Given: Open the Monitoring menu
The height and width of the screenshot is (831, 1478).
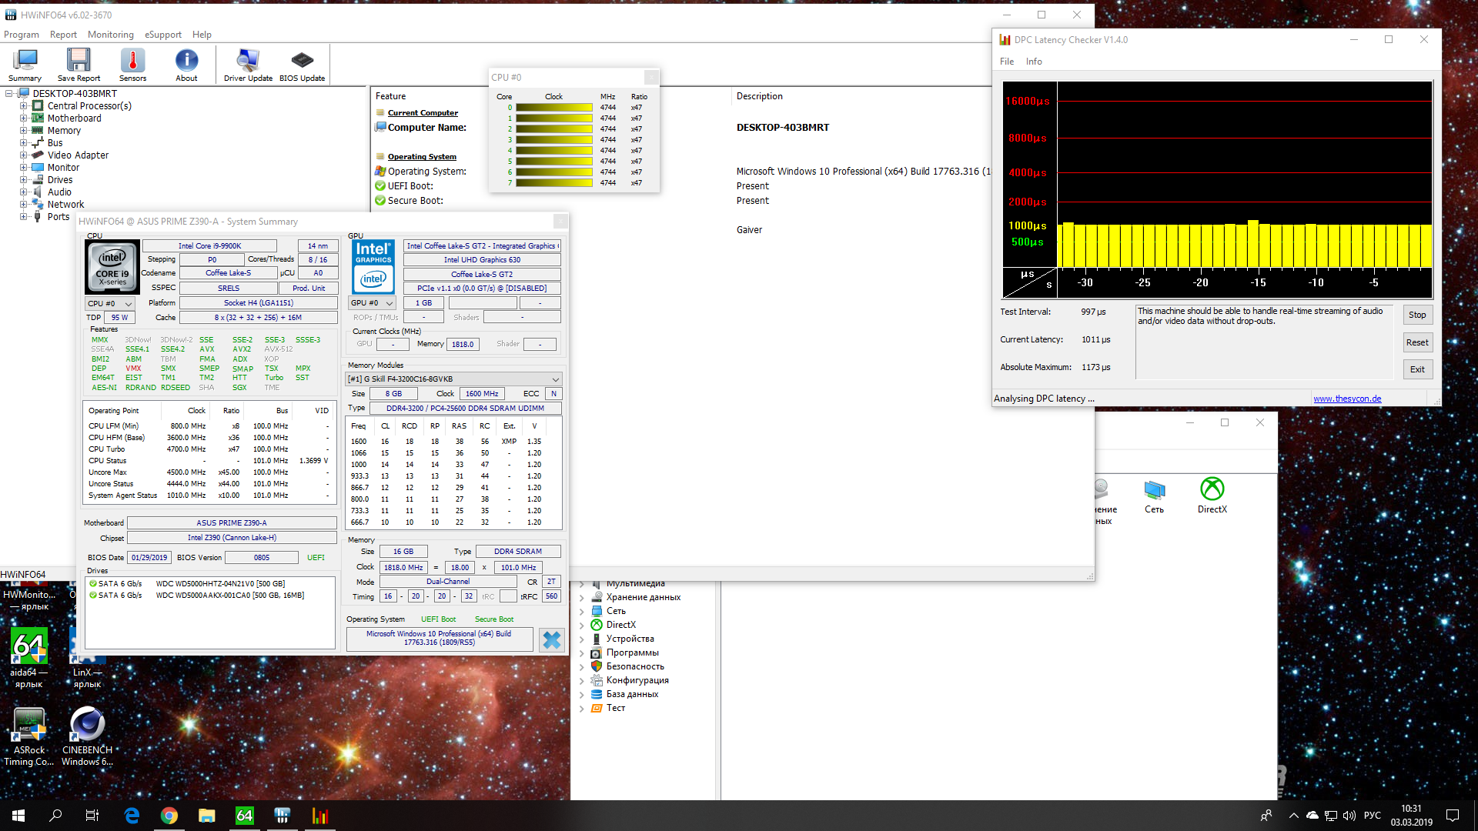Looking at the screenshot, I should coord(110,35).
